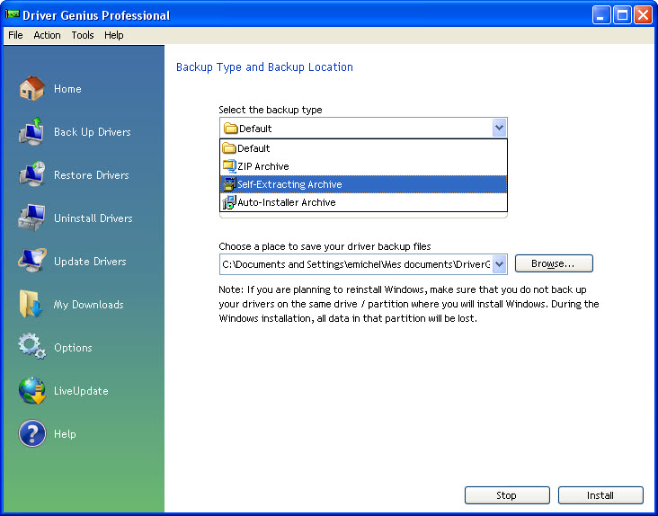Expand the save location path dropdown
The image size is (658, 516).
(499, 264)
